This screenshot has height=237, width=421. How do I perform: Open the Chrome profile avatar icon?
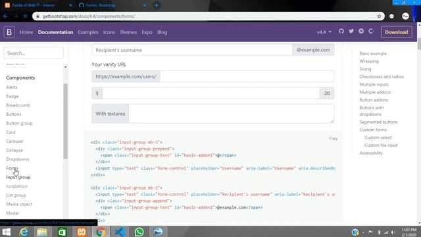(x=405, y=16)
